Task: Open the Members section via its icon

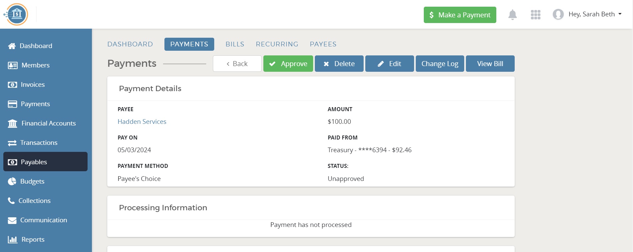Action: 12,65
